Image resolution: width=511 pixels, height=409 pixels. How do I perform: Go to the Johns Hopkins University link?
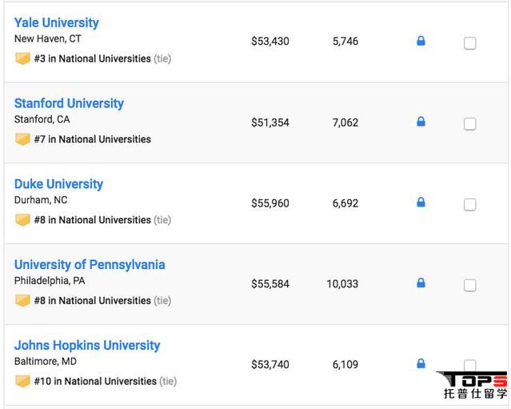(x=87, y=346)
